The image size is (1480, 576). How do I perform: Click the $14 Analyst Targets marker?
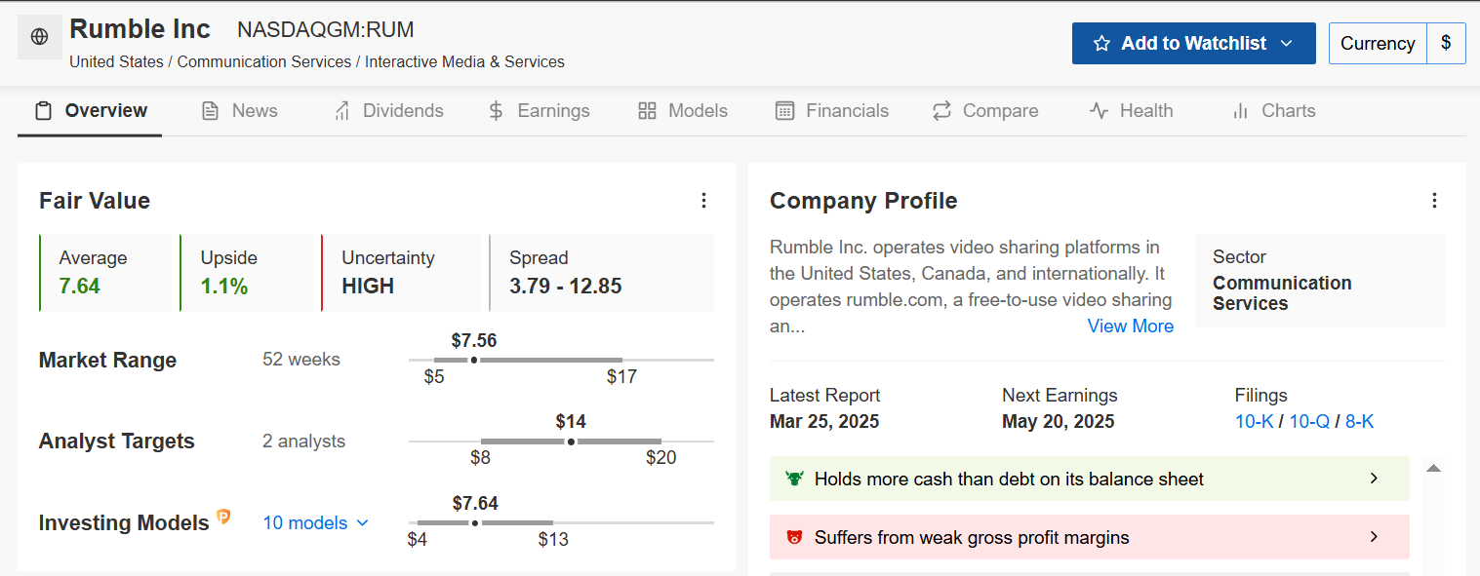click(571, 442)
